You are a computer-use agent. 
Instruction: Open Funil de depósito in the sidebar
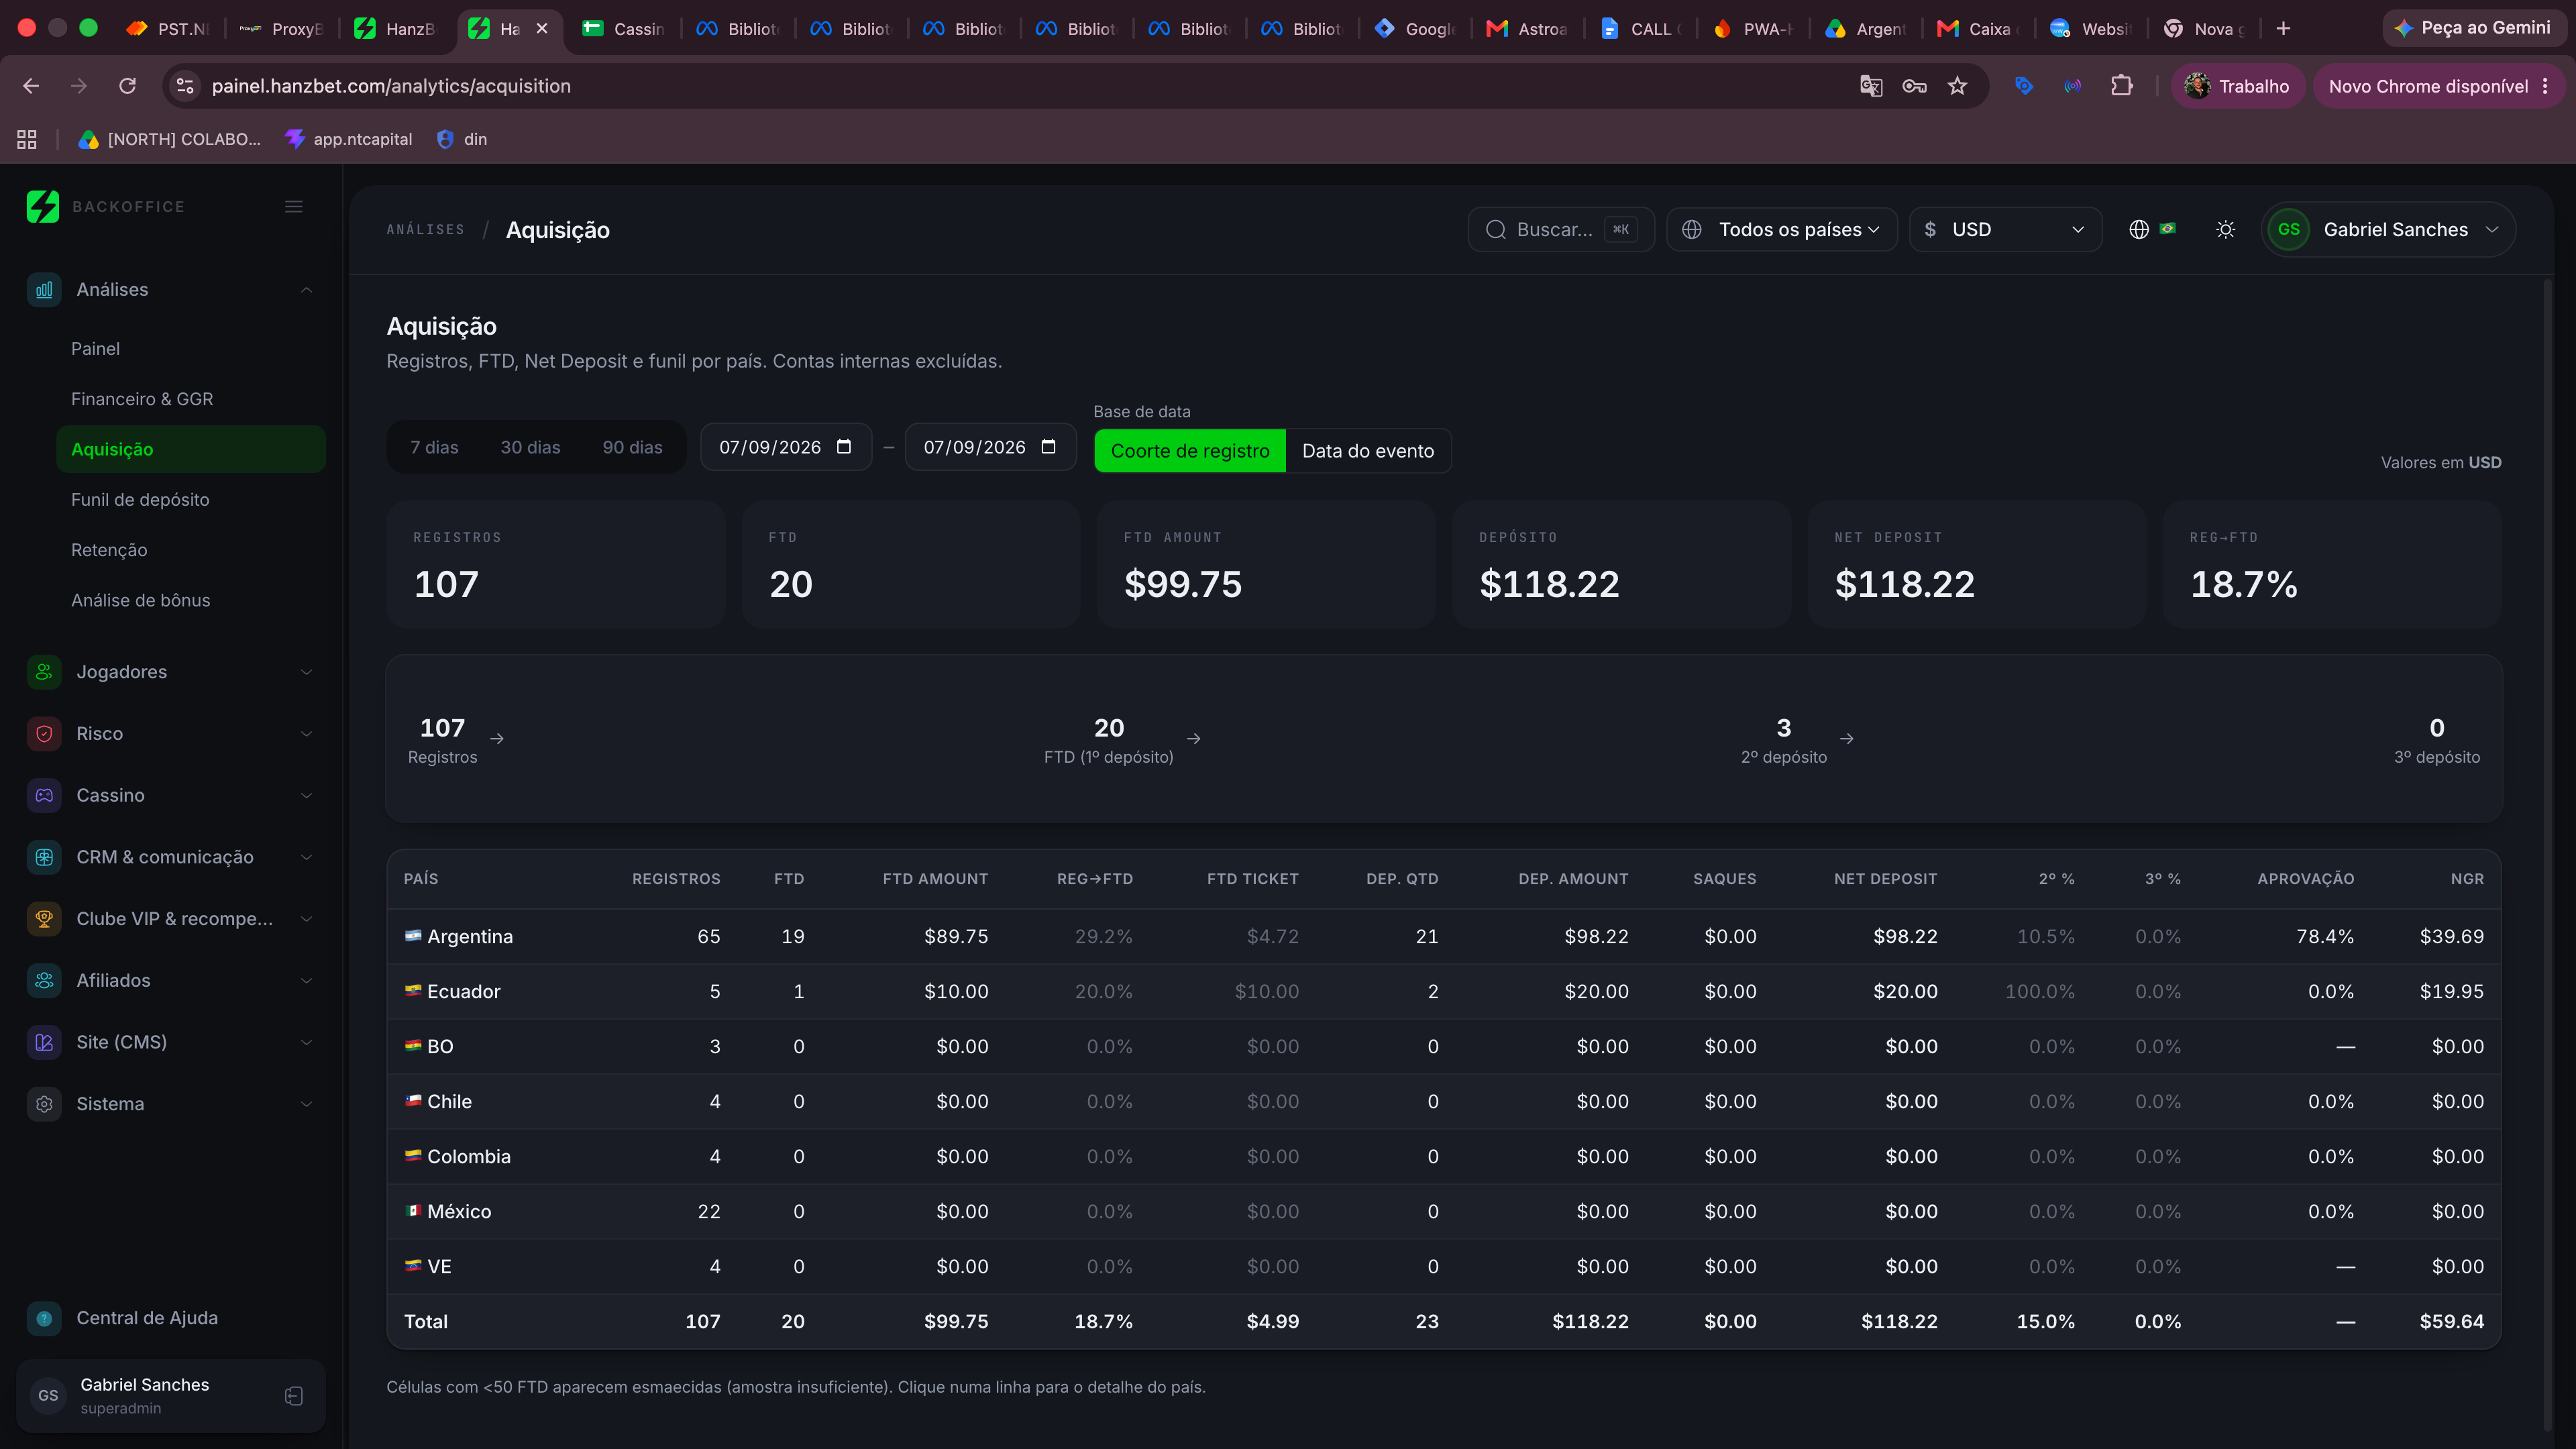tap(191, 499)
